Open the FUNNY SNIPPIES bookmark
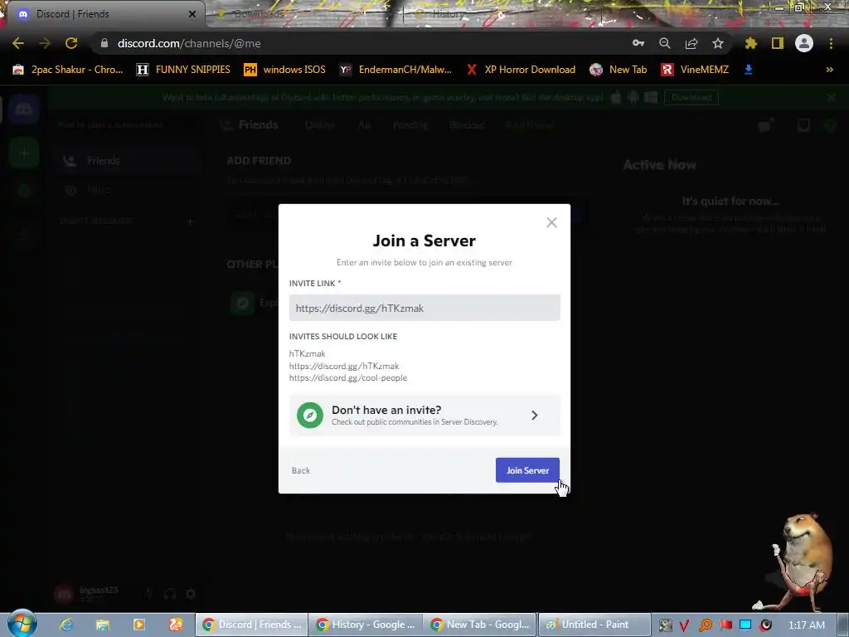 [x=183, y=70]
